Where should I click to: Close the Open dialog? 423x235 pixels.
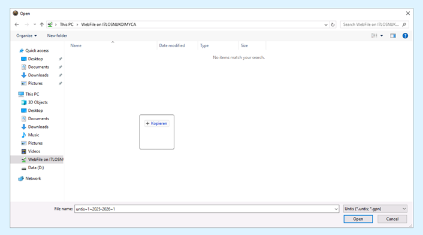(408, 13)
